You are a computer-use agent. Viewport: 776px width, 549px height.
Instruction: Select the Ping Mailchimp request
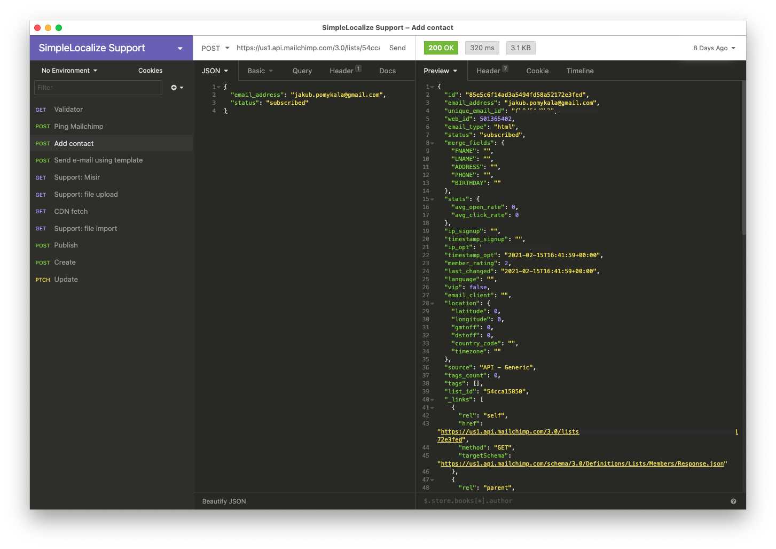pyautogui.click(x=111, y=127)
